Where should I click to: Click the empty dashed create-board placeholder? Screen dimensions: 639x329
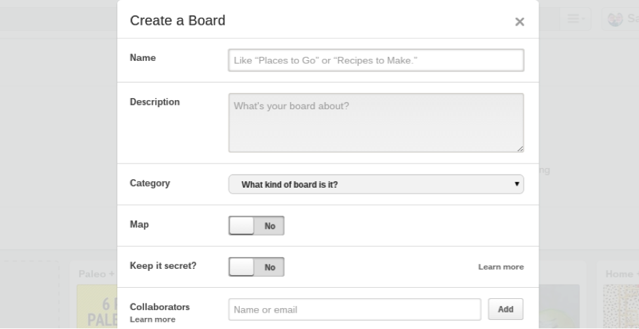29,295
